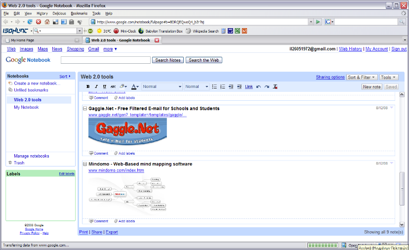Insert a numbered list
Viewport: 409px width, 250px height.
(x=222, y=86)
